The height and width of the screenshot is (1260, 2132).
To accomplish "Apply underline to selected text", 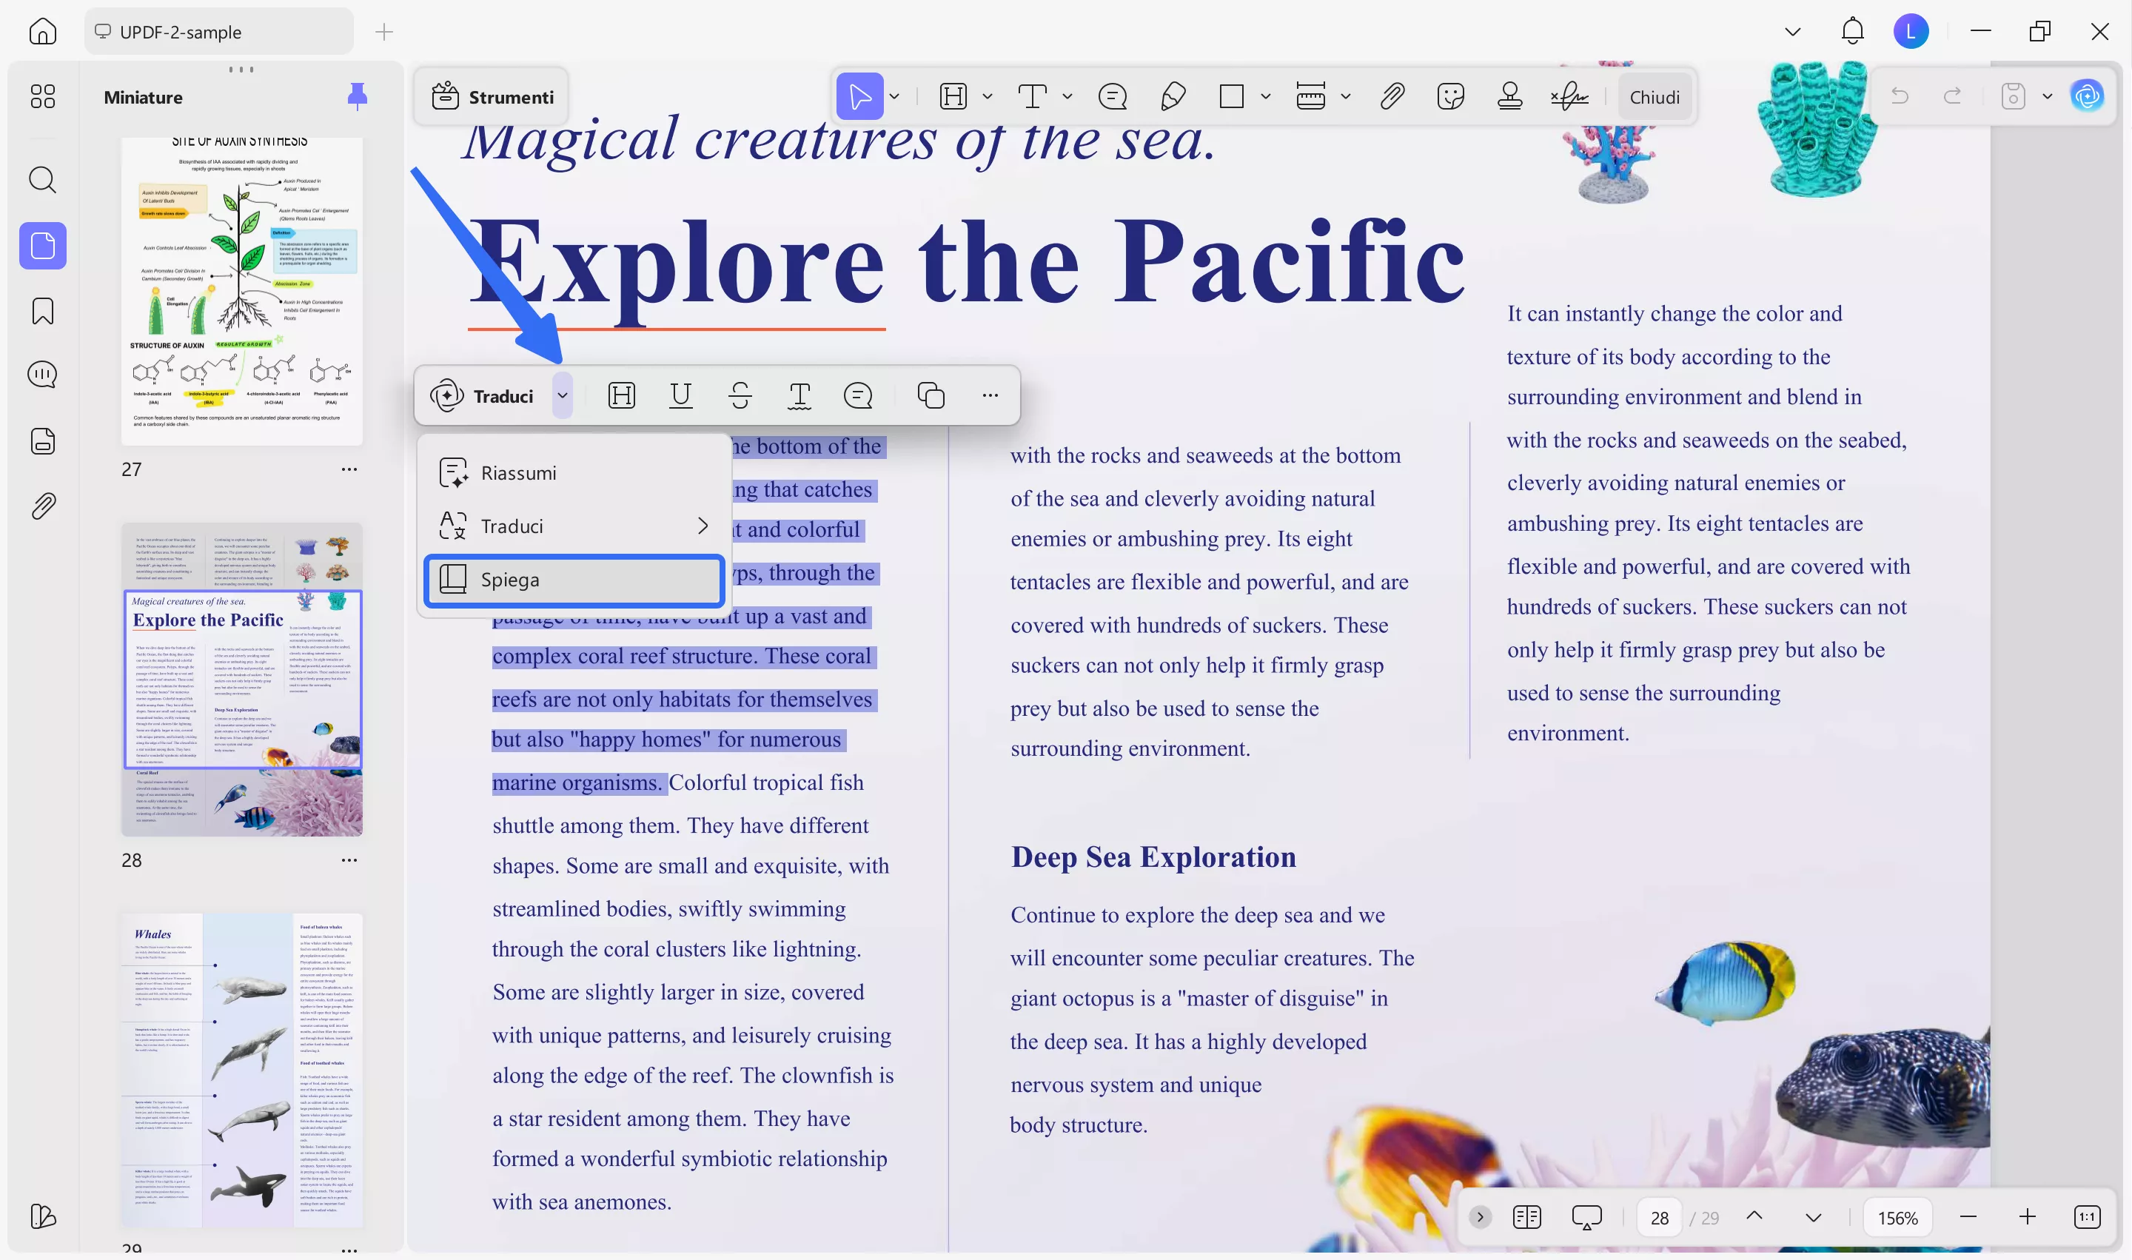I will click(680, 395).
